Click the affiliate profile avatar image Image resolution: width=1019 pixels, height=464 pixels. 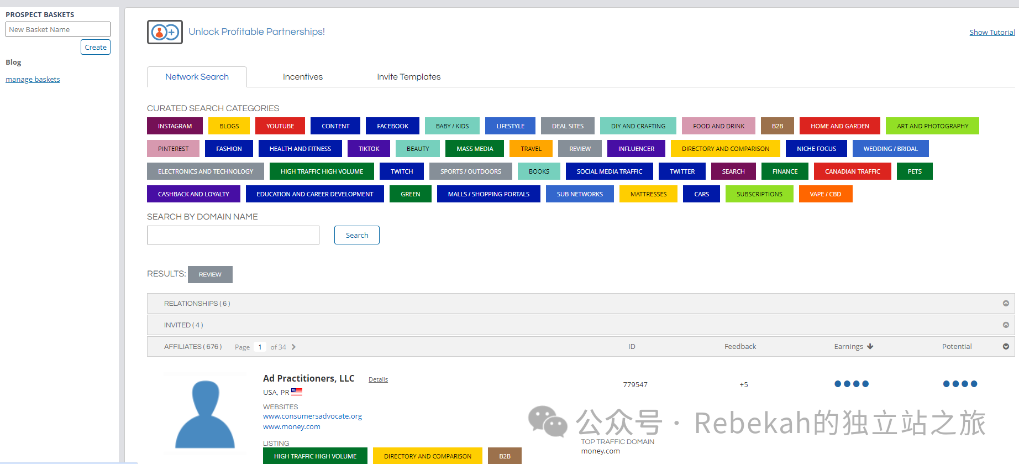click(x=205, y=414)
